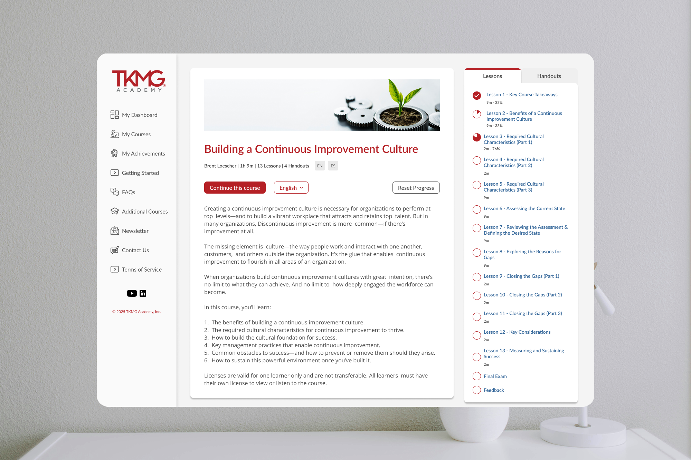This screenshot has height=460, width=691.
Task: Open the YouTube social icon
Action: click(x=132, y=293)
